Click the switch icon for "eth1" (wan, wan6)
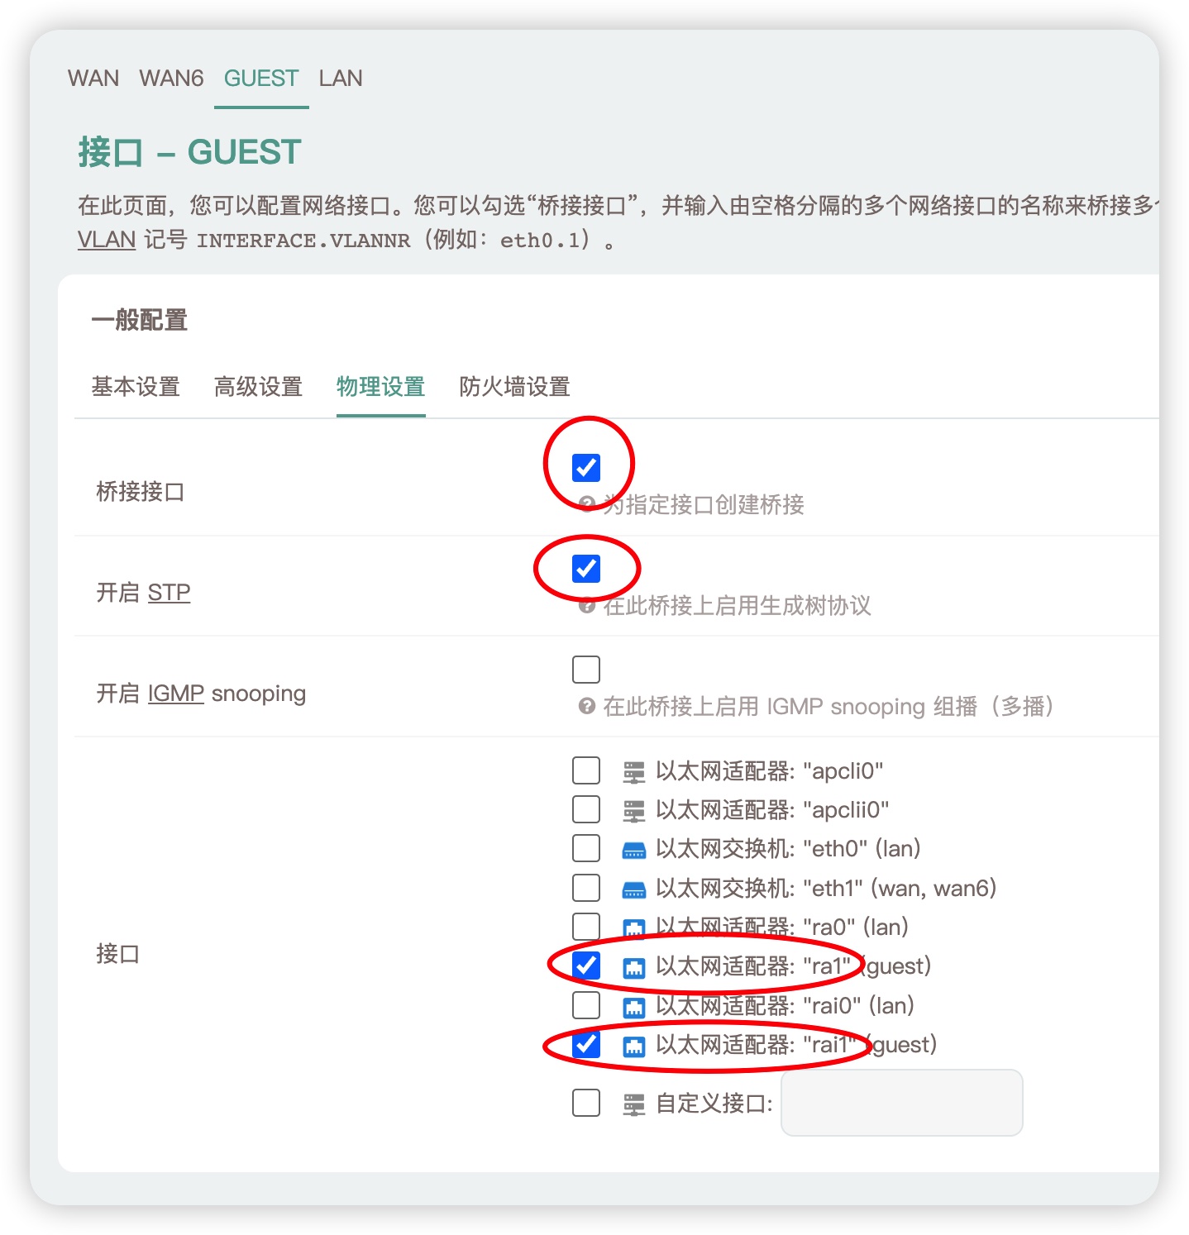The image size is (1189, 1235). (633, 888)
